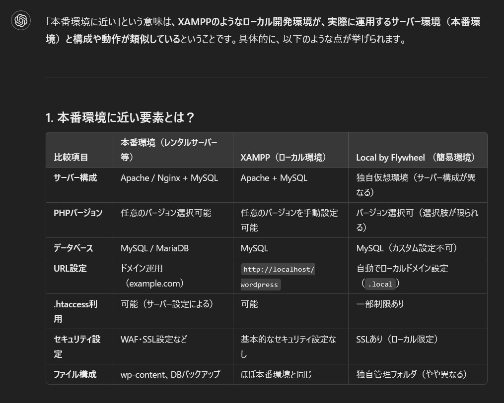Select the '比較項目' column header

click(x=71, y=157)
